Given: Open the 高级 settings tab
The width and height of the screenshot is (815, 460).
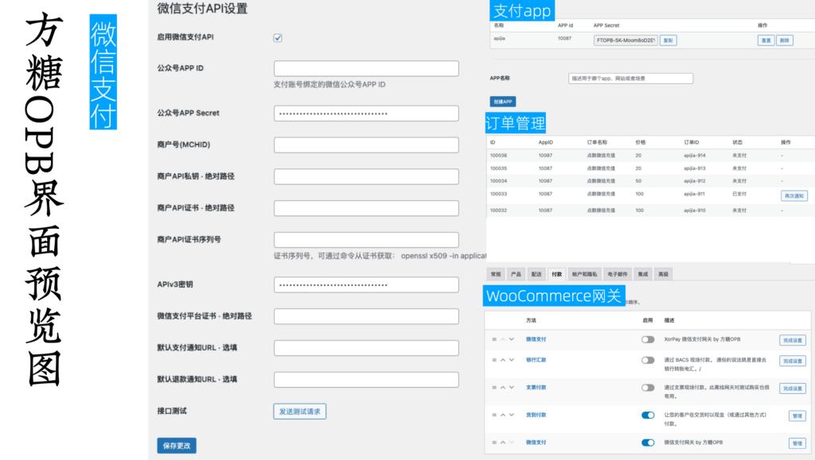Looking at the screenshot, I should click(663, 274).
